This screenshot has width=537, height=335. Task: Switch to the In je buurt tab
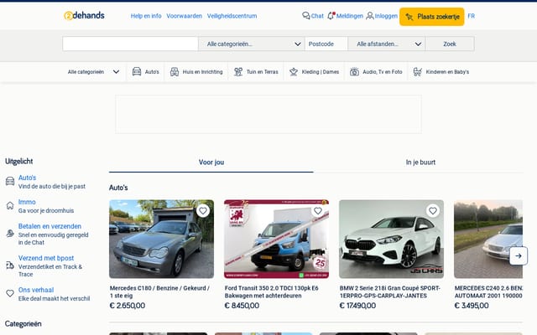click(x=420, y=162)
